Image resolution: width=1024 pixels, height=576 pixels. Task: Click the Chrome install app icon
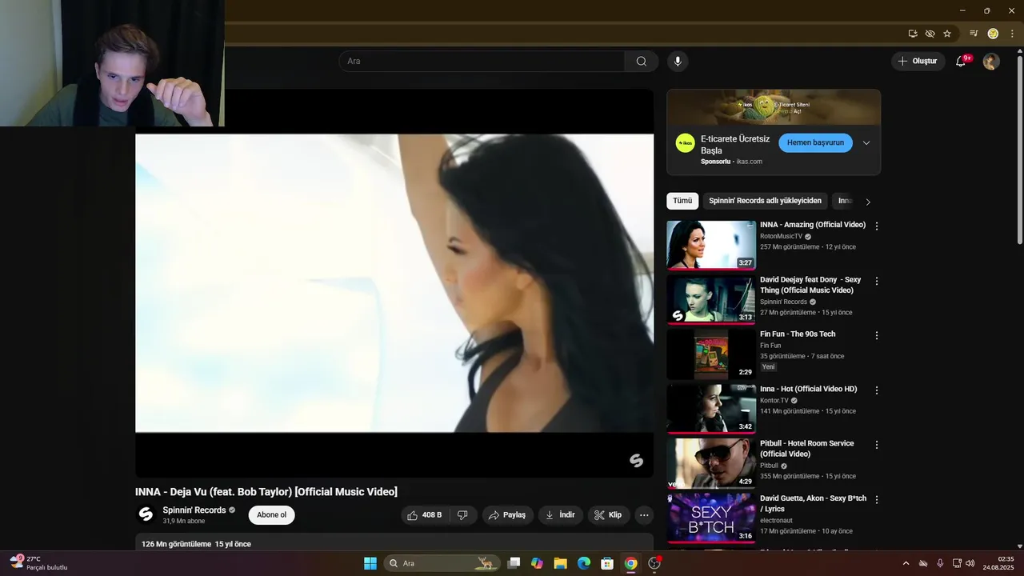tap(913, 34)
